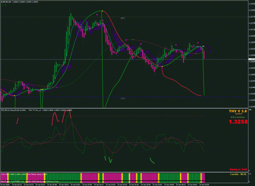
Task: Click the blue dashed horizontal level line
Action: pos(124,97)
